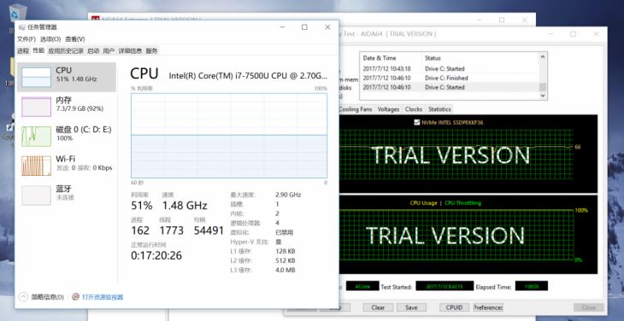Maximize the AIDA64 stability test window
624x321 pixels.
(x=573, y=34)
